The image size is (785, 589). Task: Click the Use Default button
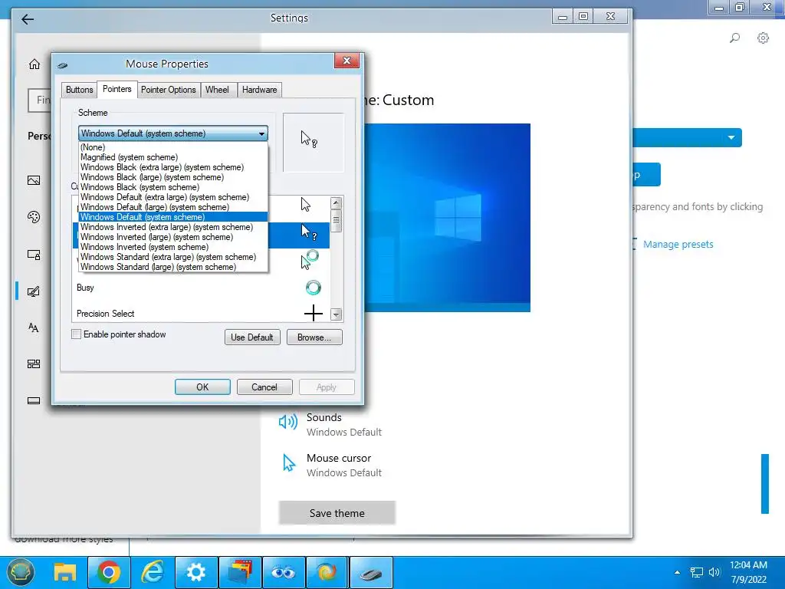(252, 337)
